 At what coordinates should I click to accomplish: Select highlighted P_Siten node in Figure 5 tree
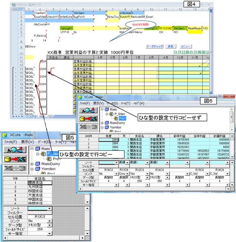pos(52,154)
